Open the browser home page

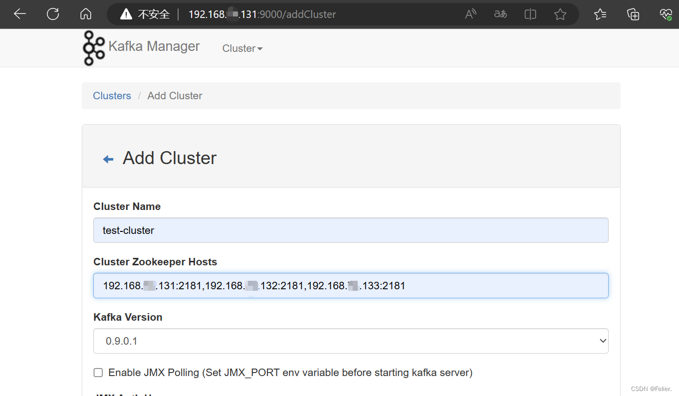coord(86,14)
